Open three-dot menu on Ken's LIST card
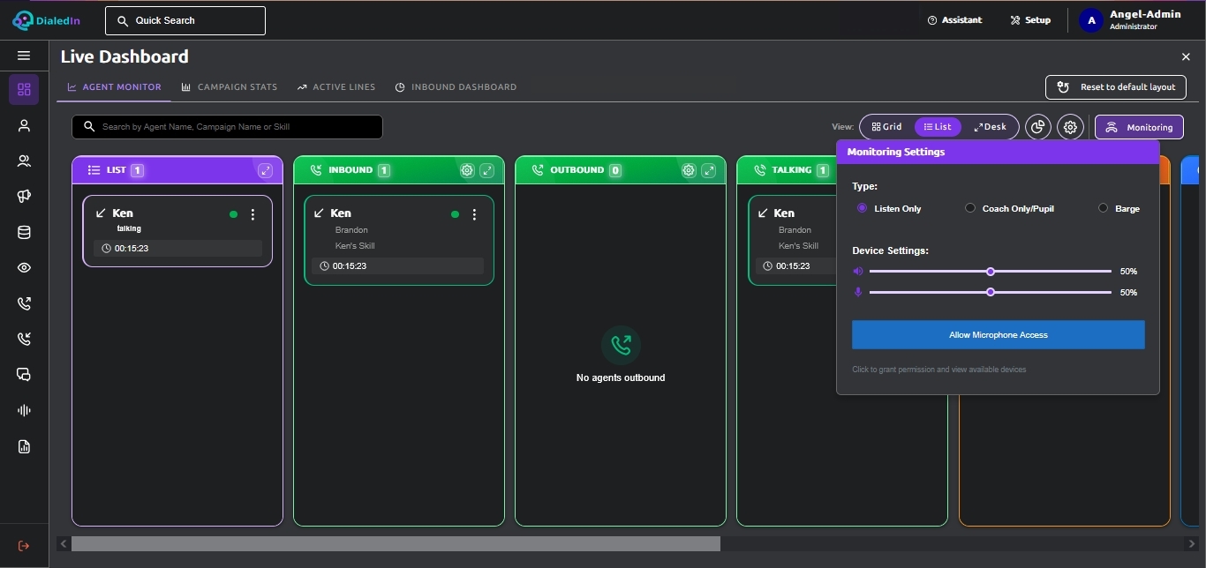 [x=253, y=214]
